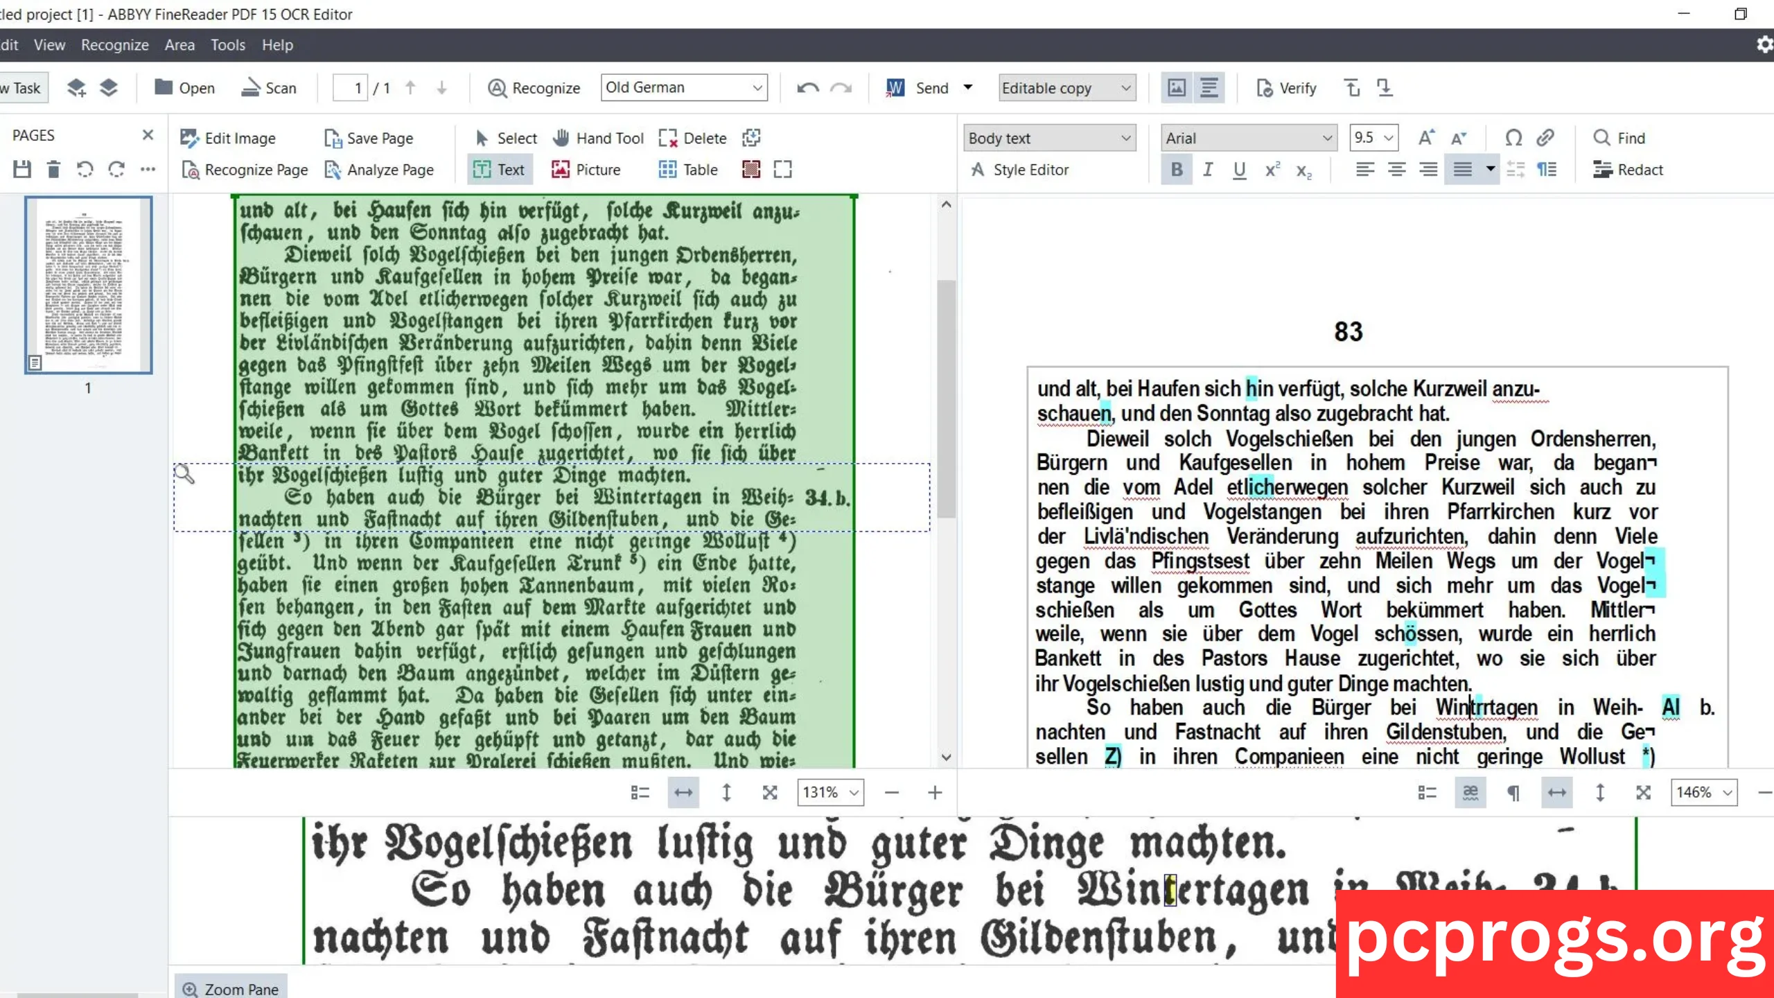Toggle superscript formatting

pyautogui.click(x=1272, y=170)
